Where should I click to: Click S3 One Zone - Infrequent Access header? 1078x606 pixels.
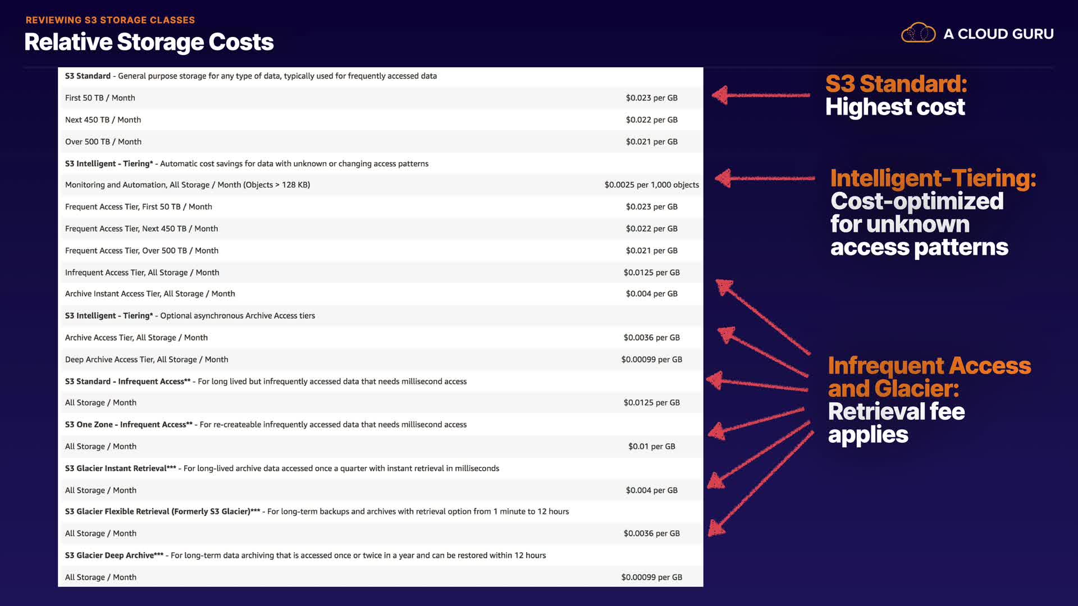(266, 424)
